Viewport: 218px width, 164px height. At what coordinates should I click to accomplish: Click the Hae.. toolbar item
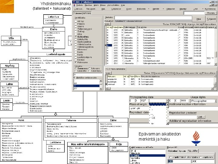click(104, 9)
